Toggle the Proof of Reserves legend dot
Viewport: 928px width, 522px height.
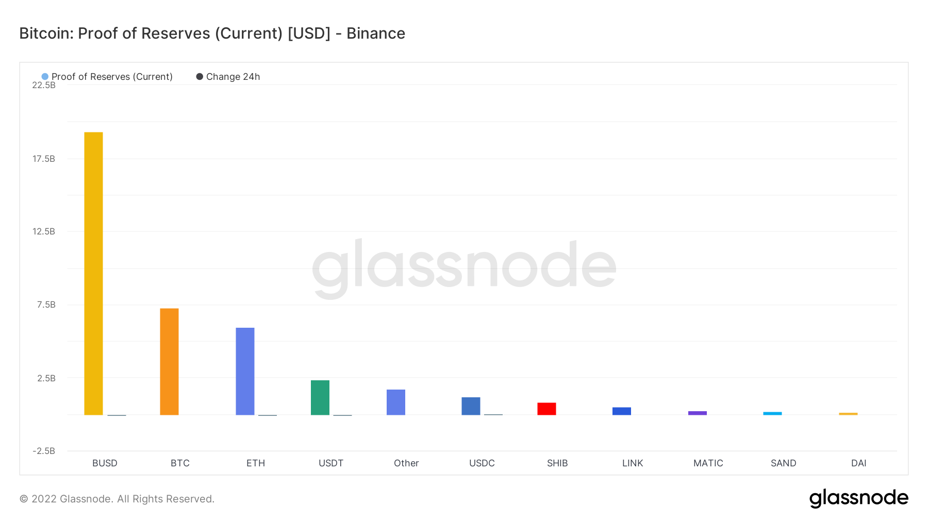(x=45, y=77)
